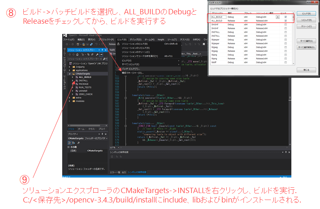Viewport: 320px width, 209px height.
Task: Expand the modules folder
Action: 70,101
